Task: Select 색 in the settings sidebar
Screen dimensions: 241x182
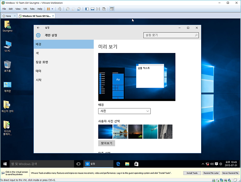Action: pyautogui.click(x=64, y=53)
